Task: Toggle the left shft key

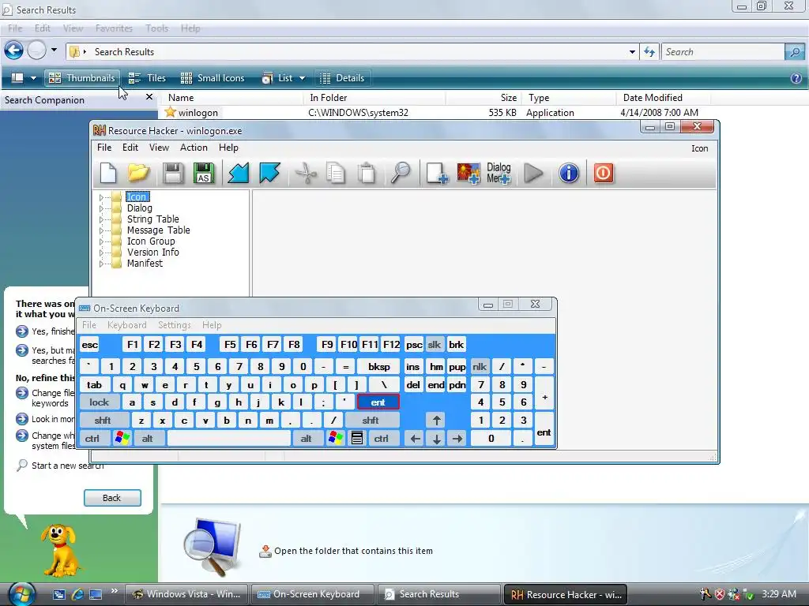Action: pyautogui.click(x=103, y=420)
